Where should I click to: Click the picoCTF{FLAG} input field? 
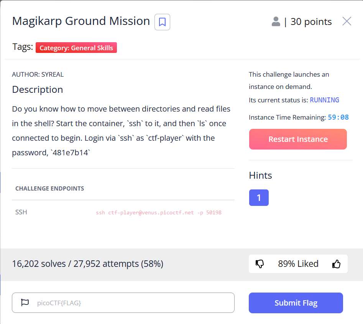pos(130,303)
